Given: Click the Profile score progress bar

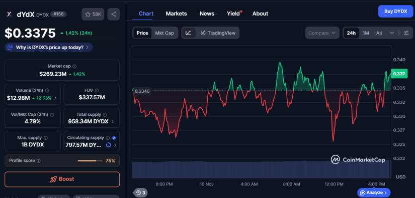Looking at the screenshot, I should click(x=90, y=160).
